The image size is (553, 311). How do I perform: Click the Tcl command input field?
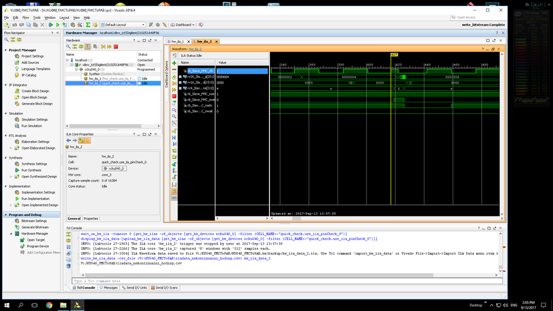click(287, 281)
